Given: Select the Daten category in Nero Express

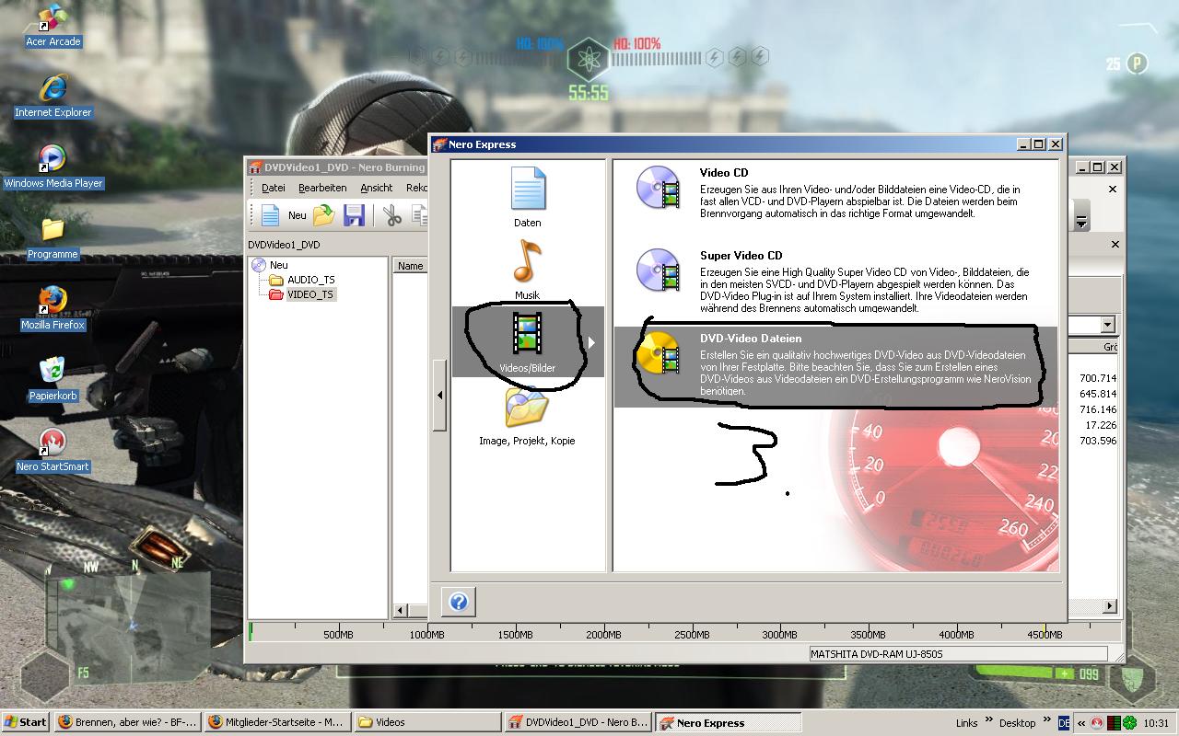Looking at the screenshot, I should (528, 196).
